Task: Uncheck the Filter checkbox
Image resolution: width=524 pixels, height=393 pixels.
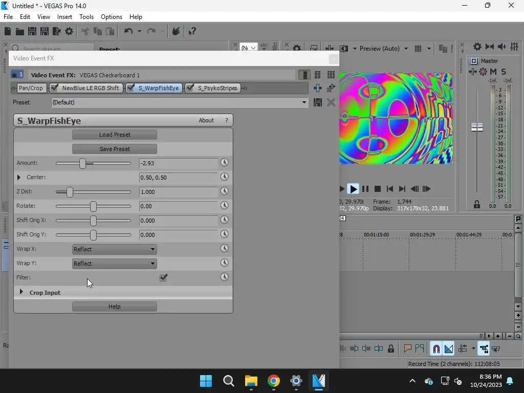Action: [x=163, y=277]
